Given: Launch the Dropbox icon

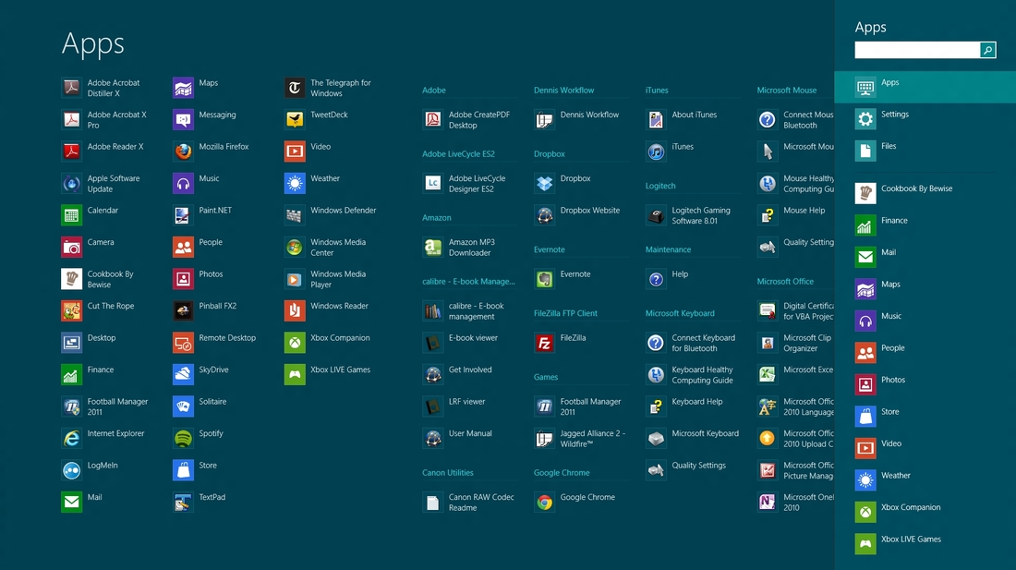Looking at the screenshot, I should point(544,183).
